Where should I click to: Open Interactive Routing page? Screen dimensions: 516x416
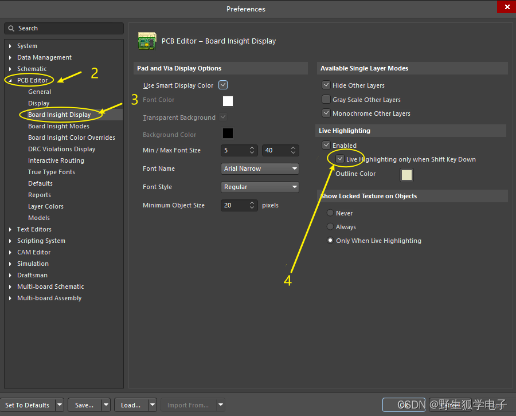(x=56, y=161)
